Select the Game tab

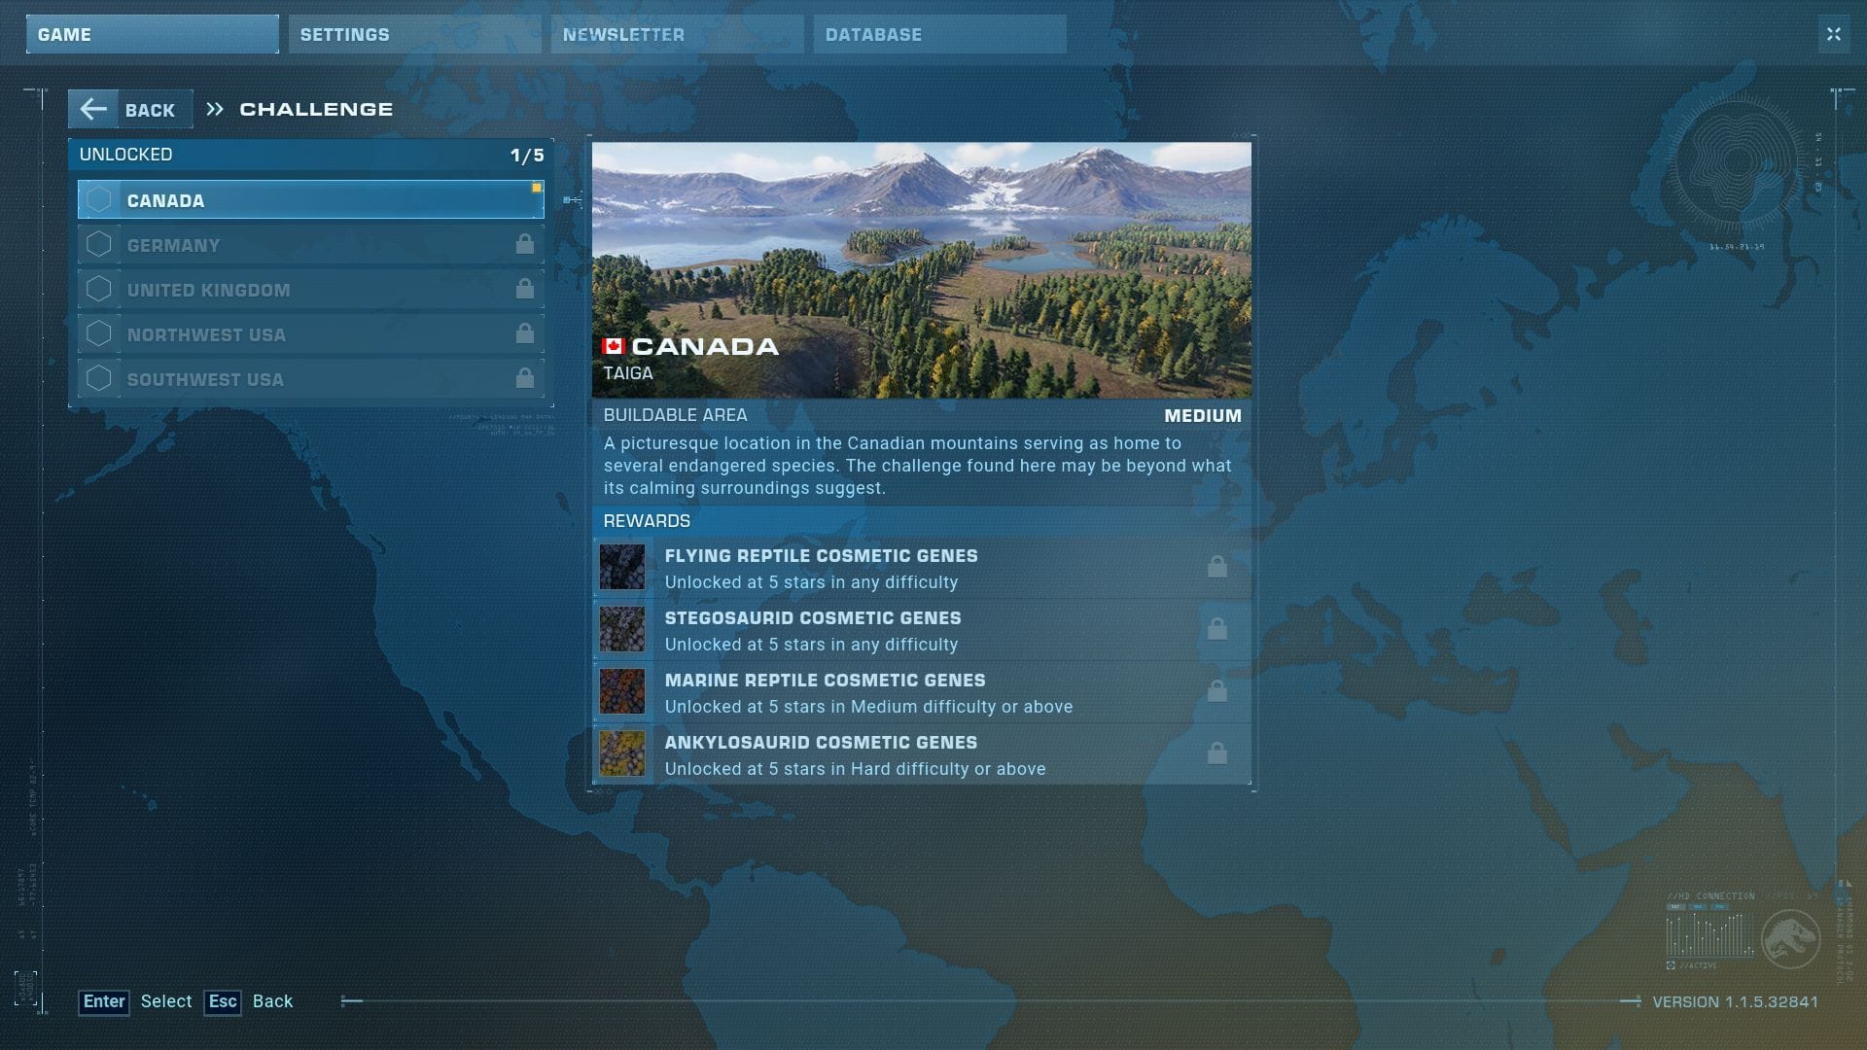click(x=152, y=34)
